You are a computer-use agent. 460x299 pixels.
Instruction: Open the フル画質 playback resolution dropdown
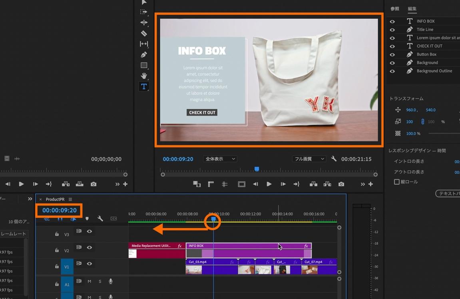(309, 159)
